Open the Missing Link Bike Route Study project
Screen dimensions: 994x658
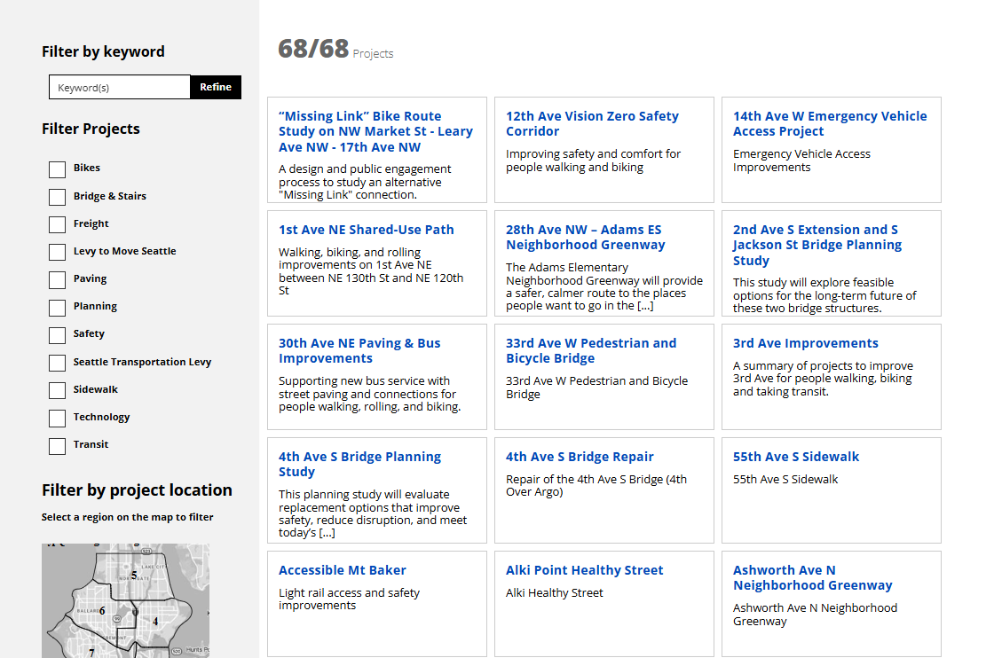[x=376, y=132]
